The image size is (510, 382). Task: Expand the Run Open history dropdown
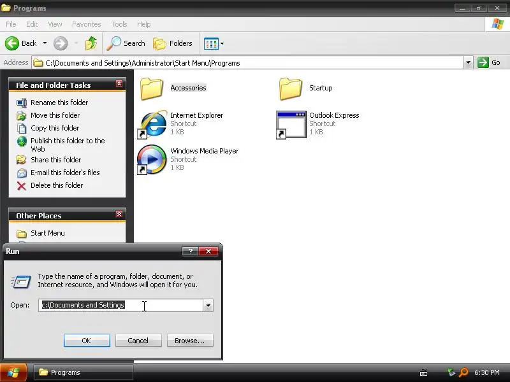pos(208,306)
